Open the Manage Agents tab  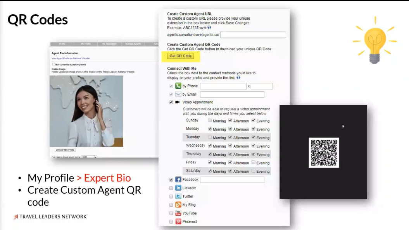[133, 44]
